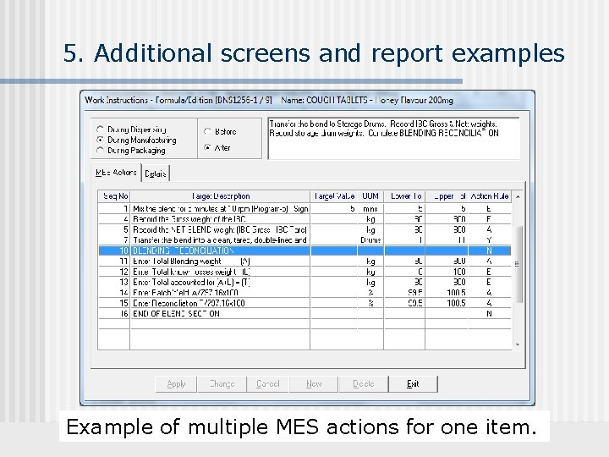
Task: Click the Action Rule column header
Action: coord(490,196)
